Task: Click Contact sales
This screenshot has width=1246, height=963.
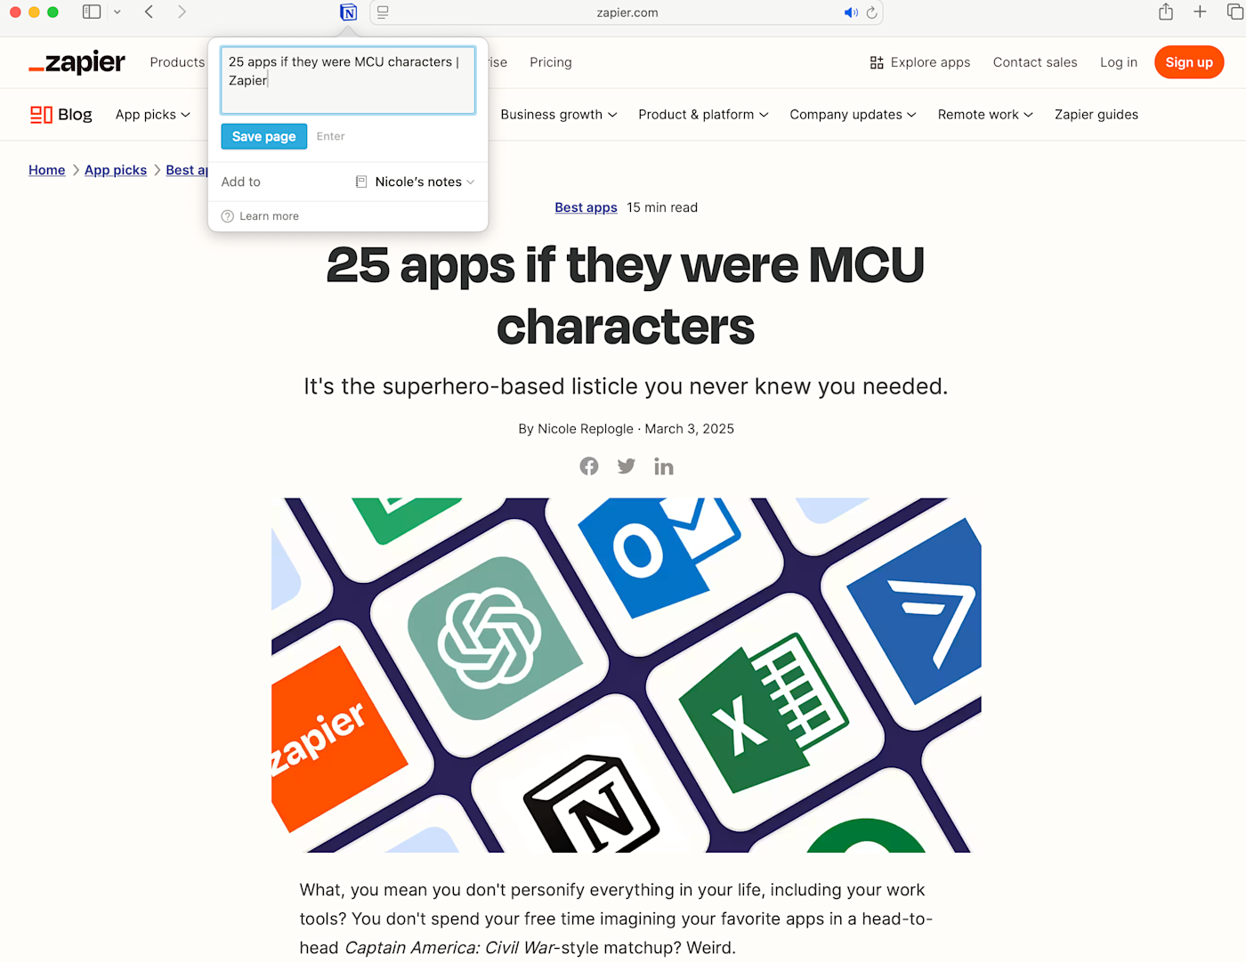Action: [1035, 62]
